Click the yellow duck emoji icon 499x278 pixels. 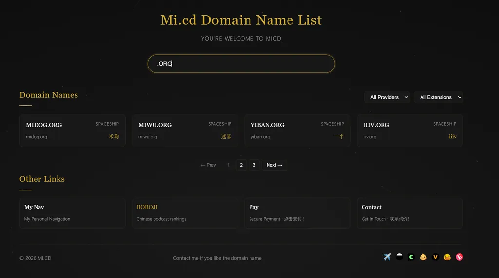point(447,257)
